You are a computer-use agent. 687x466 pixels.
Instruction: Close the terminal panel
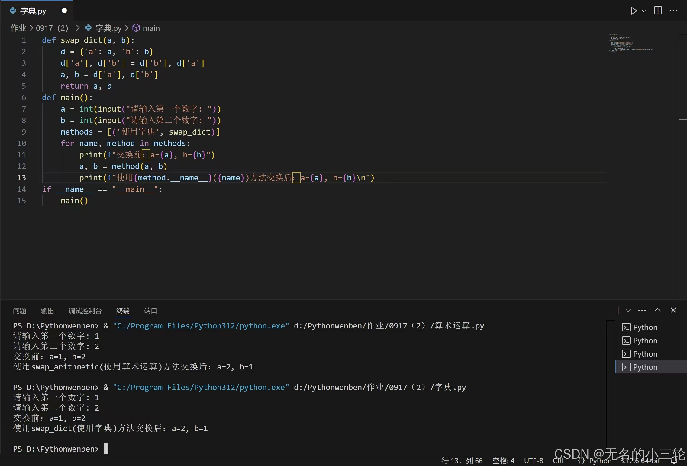pyautogui.click(x=673, y=310)
